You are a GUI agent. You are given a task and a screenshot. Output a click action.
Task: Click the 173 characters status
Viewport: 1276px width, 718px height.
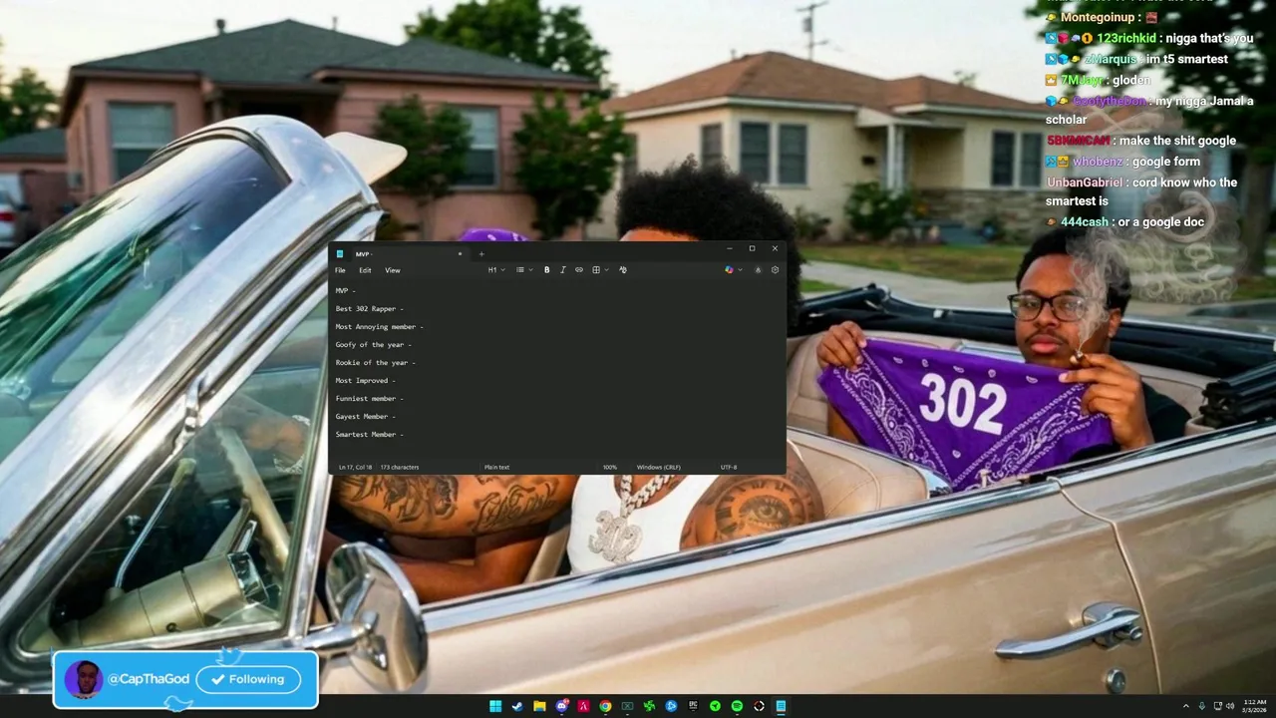(400, 467)
